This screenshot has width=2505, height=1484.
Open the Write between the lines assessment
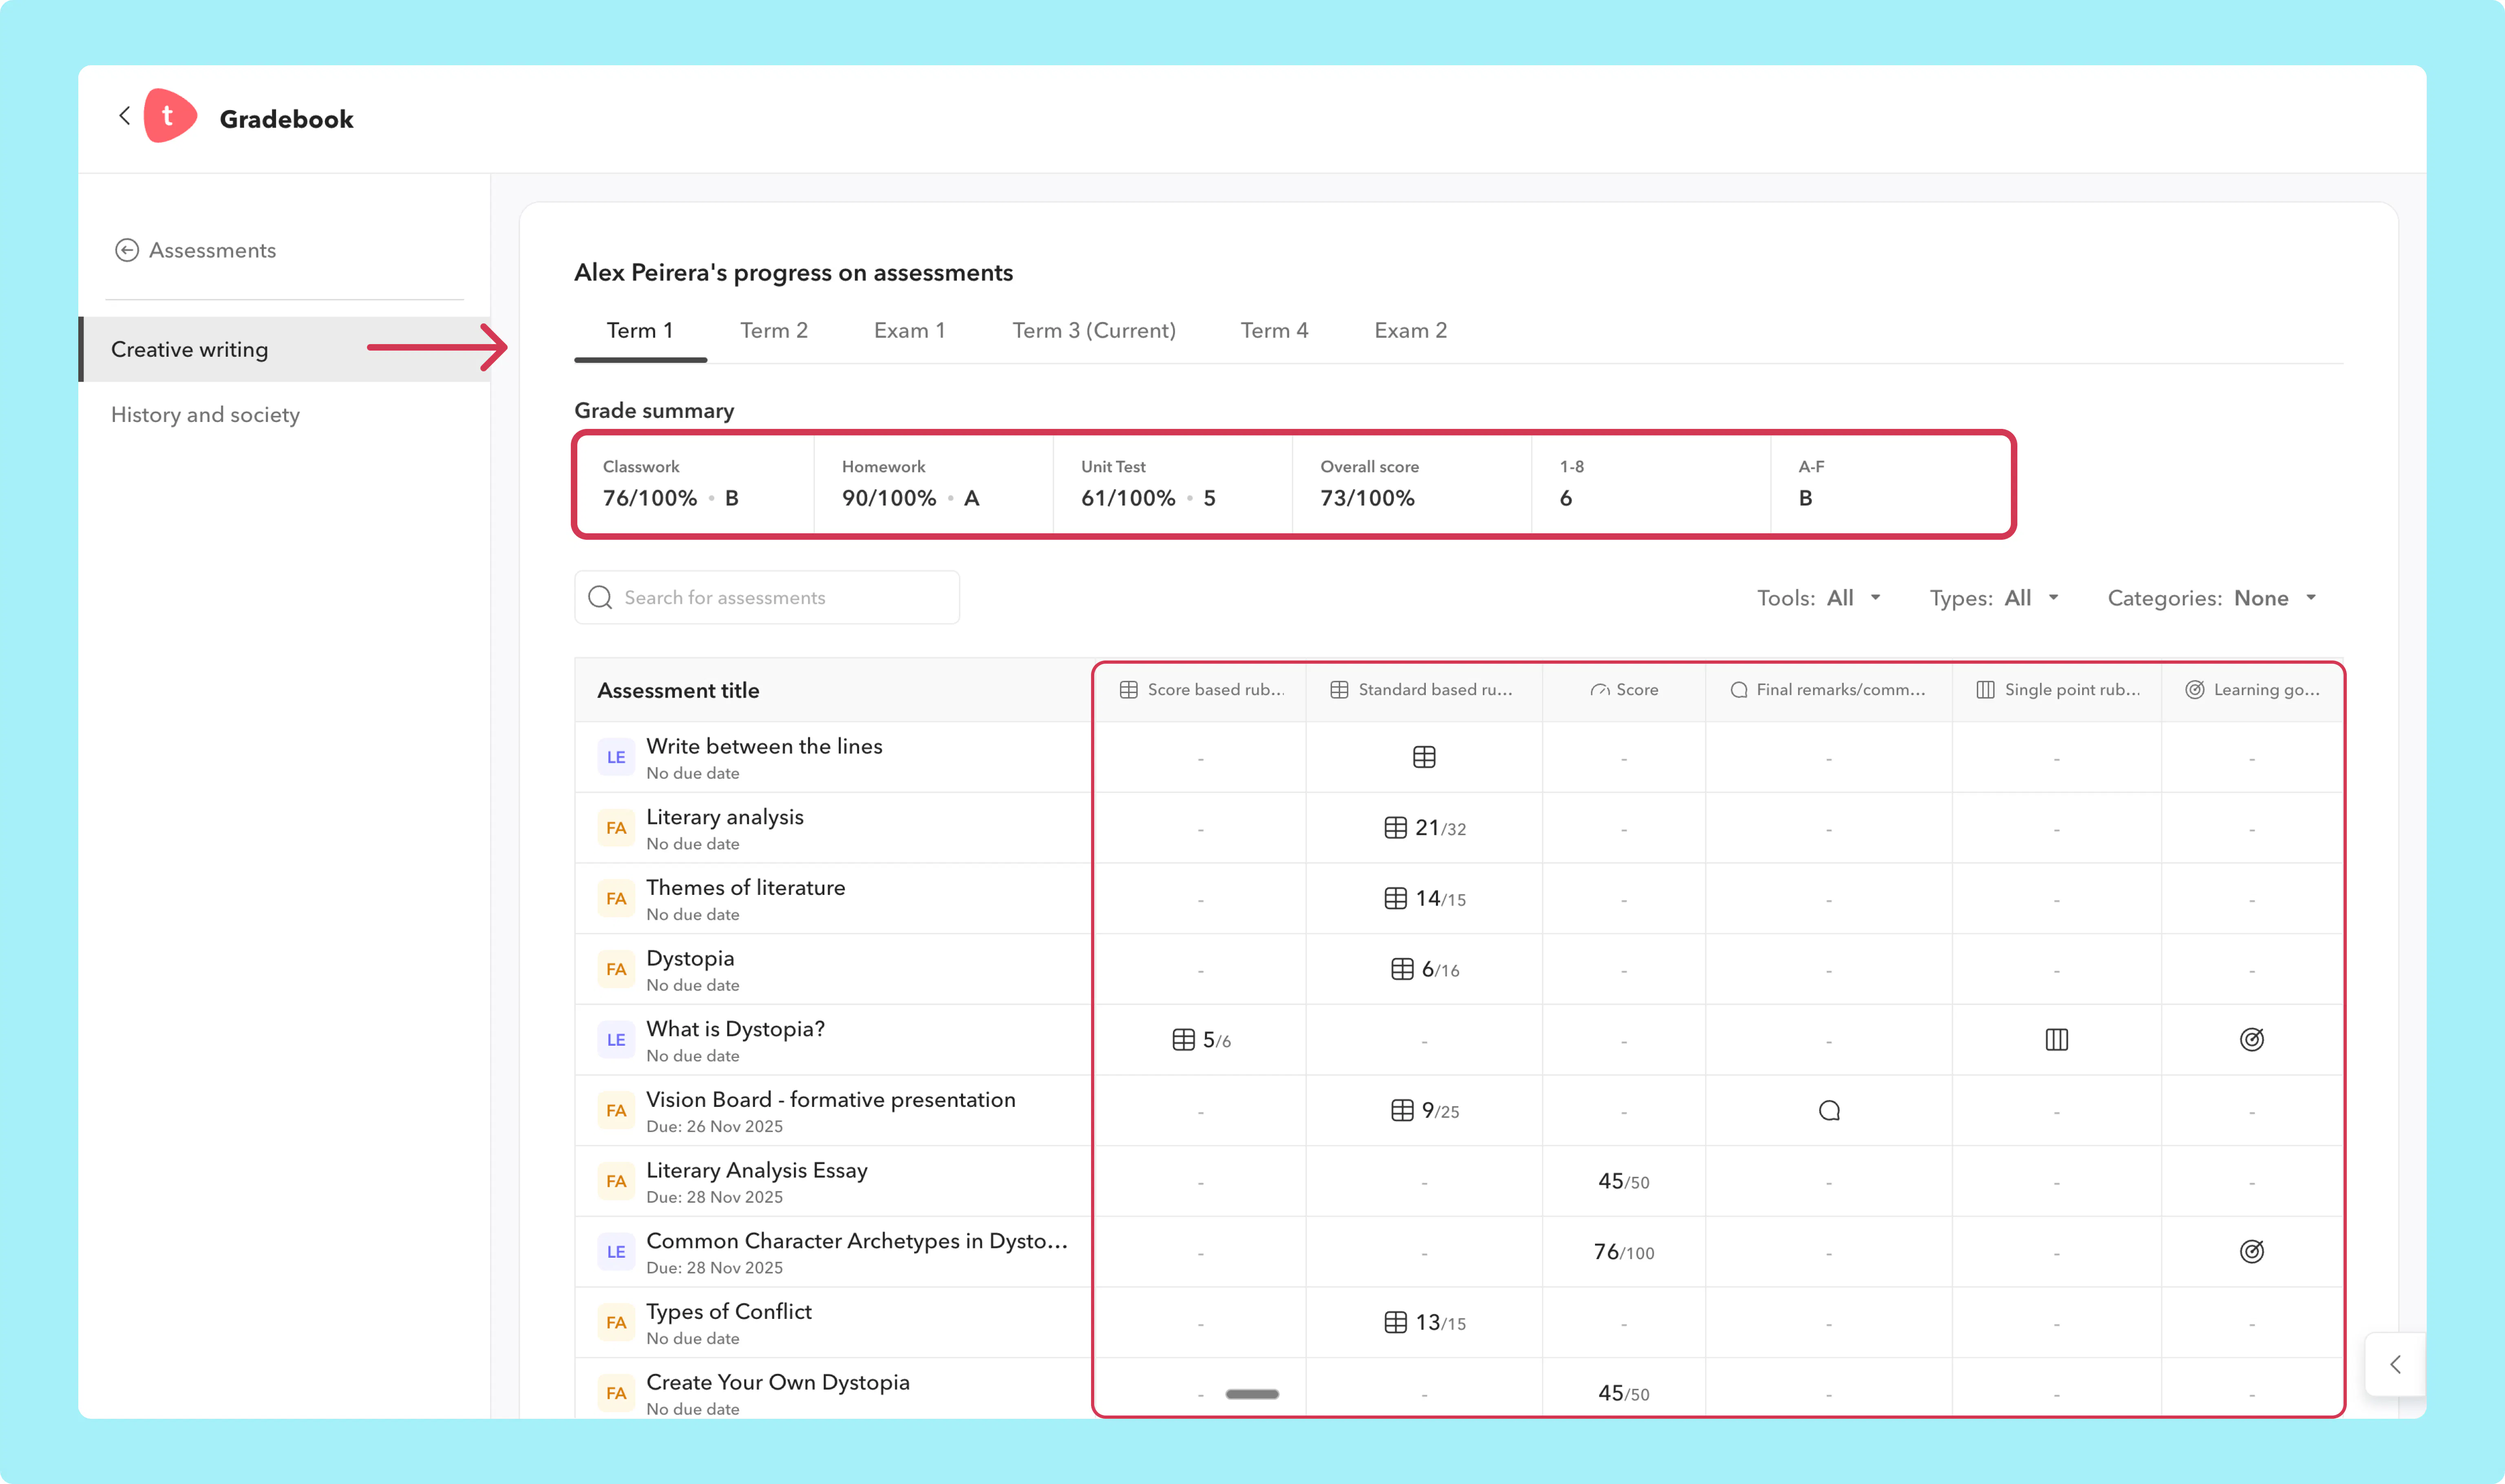(x=764, y=746)
